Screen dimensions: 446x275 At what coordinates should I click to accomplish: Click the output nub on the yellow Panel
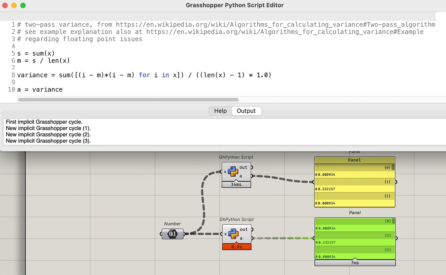pyautogui.click(x=397, y=182)
